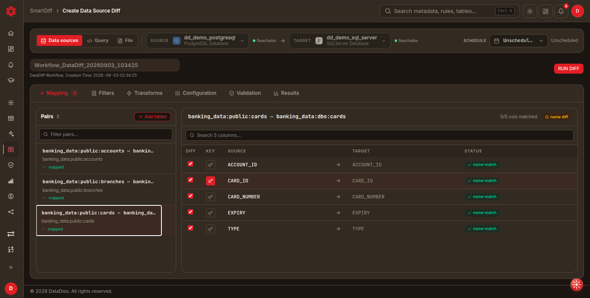Focus the Filter pairs input

pyautogui.click(x=106, y=134)
